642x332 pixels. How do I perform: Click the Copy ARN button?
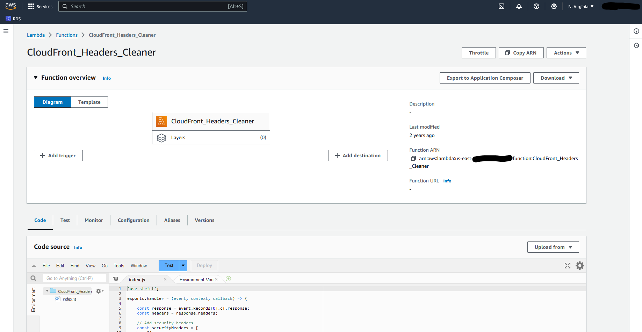[521, 53]
